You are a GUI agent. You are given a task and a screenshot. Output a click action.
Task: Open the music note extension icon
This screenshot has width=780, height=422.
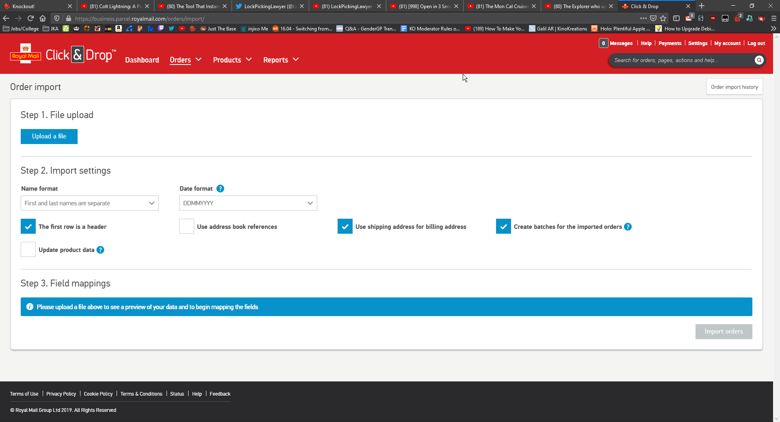click(x=750, y=18)
